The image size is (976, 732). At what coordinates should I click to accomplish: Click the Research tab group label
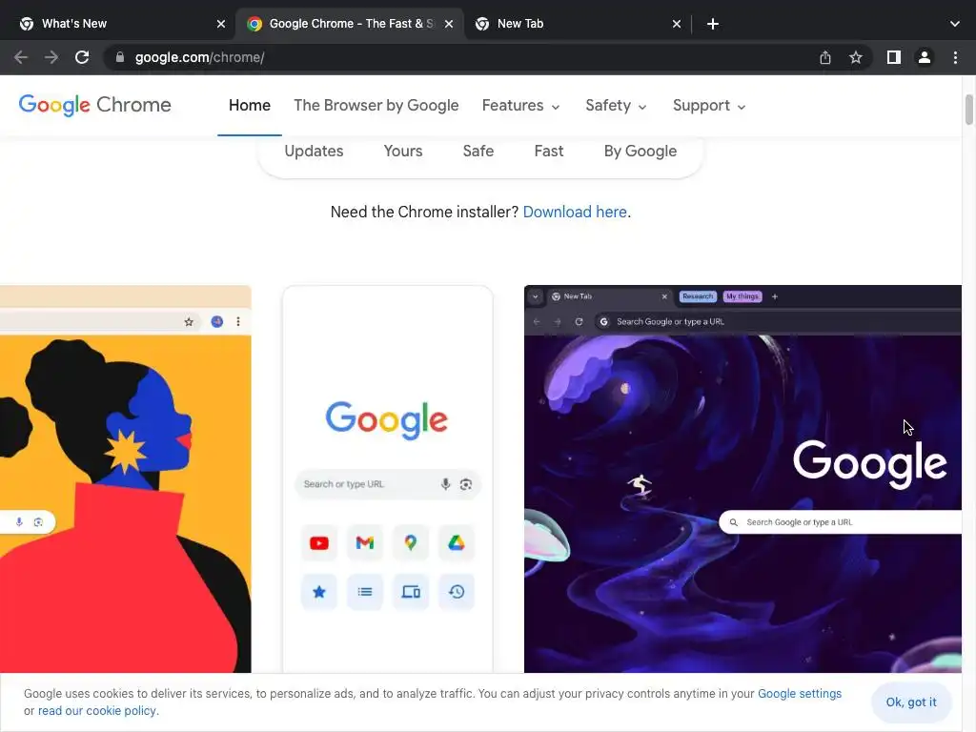pos(697,296)
